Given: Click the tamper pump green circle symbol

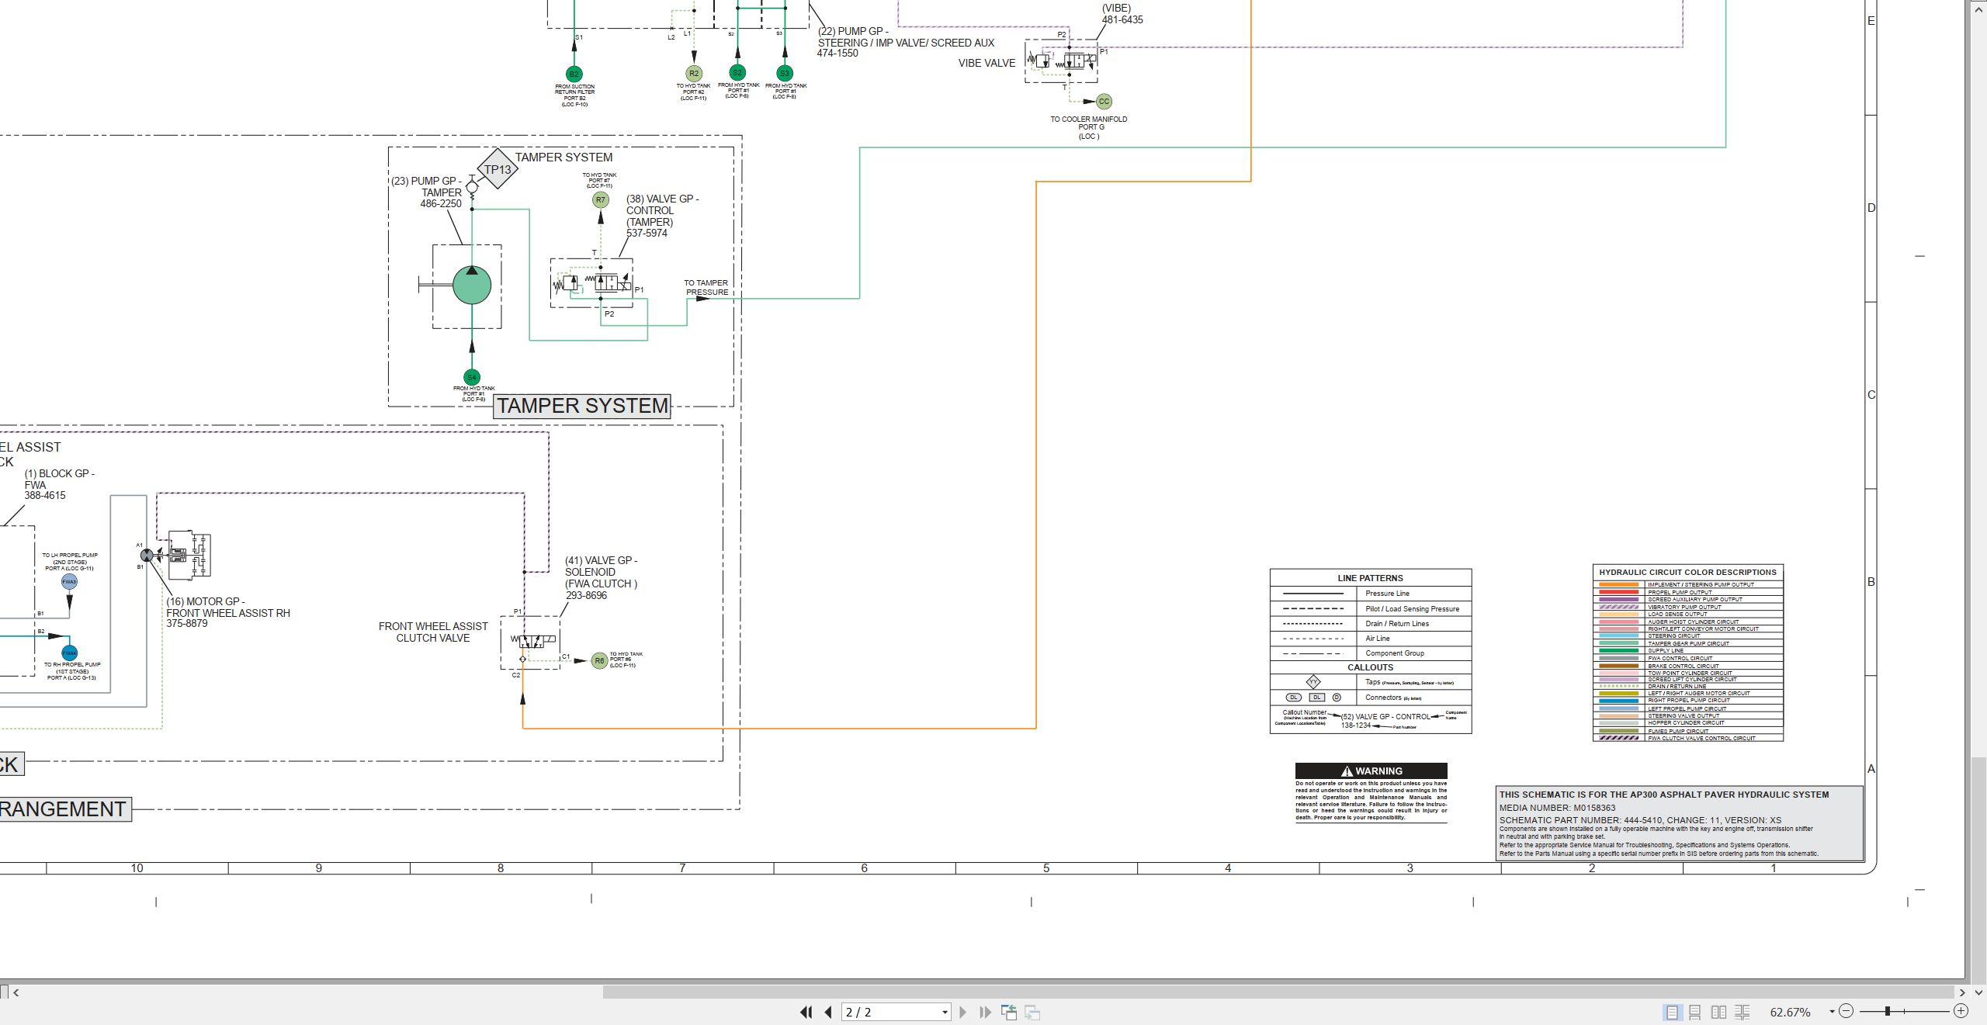Looking at the screenshot, I should tap(472, 285).
